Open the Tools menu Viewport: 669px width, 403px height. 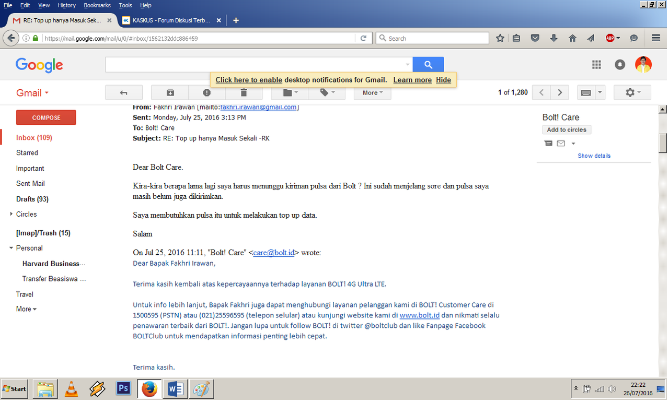125,5
